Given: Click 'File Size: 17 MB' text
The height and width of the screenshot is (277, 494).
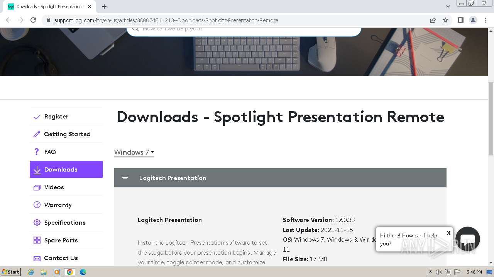Looking at the screenshot, I should [305, 259].
